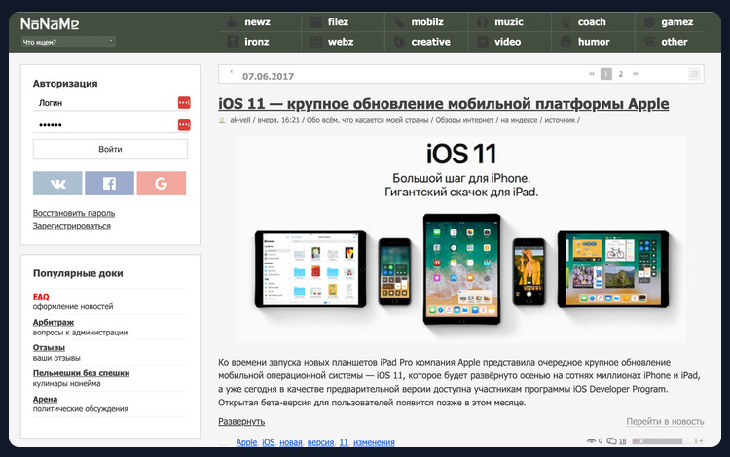Click the изменения tag
The width and height of the screenshot is (730, 457).
[374, 442]
